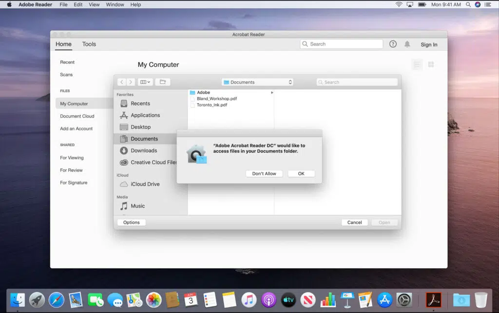
Task: Open Acrobat help via question mark icon
Action: pyautogui.click(x=393, y=44)
